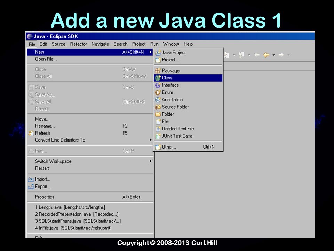This screenshot has width=334, height=251.
Task: Click the green Class icon
Action: coord(158,78)
